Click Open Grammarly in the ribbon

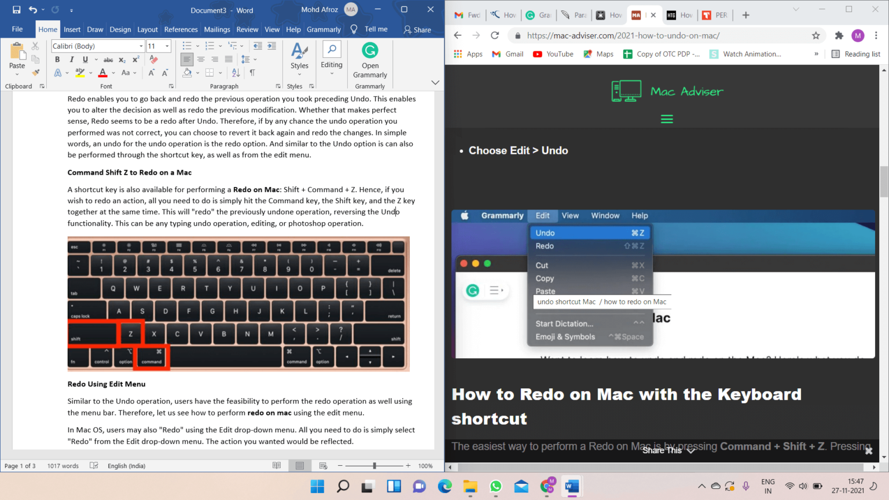370,60
